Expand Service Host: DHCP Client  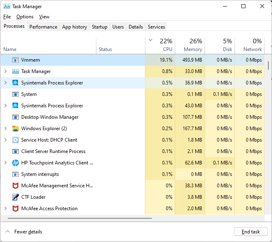coord(6,140)
